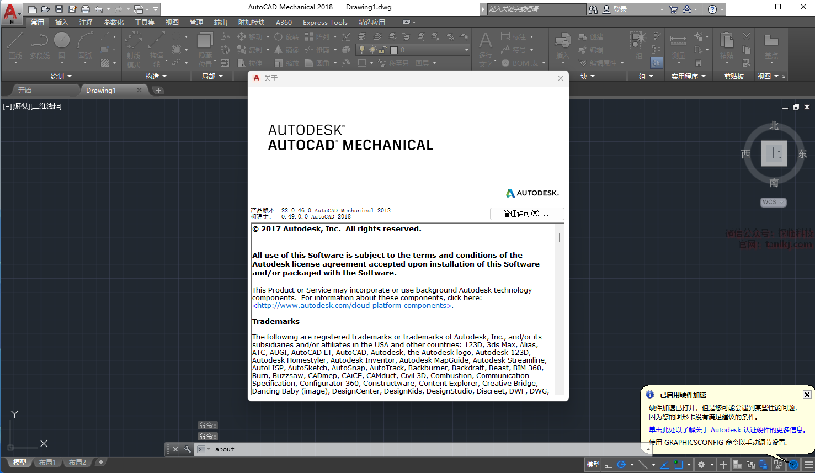Click the binoculars search icon
Screen dimensions: 815x473
click(593, 9)
